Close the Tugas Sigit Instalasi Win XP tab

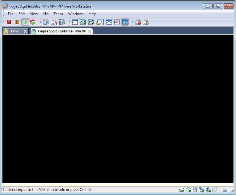tap(89, 31)
